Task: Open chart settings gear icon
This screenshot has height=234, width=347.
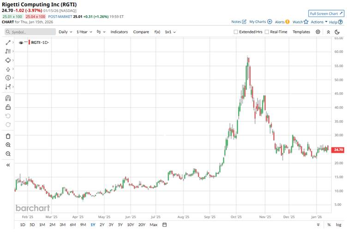Action: (x=318, y=32)
